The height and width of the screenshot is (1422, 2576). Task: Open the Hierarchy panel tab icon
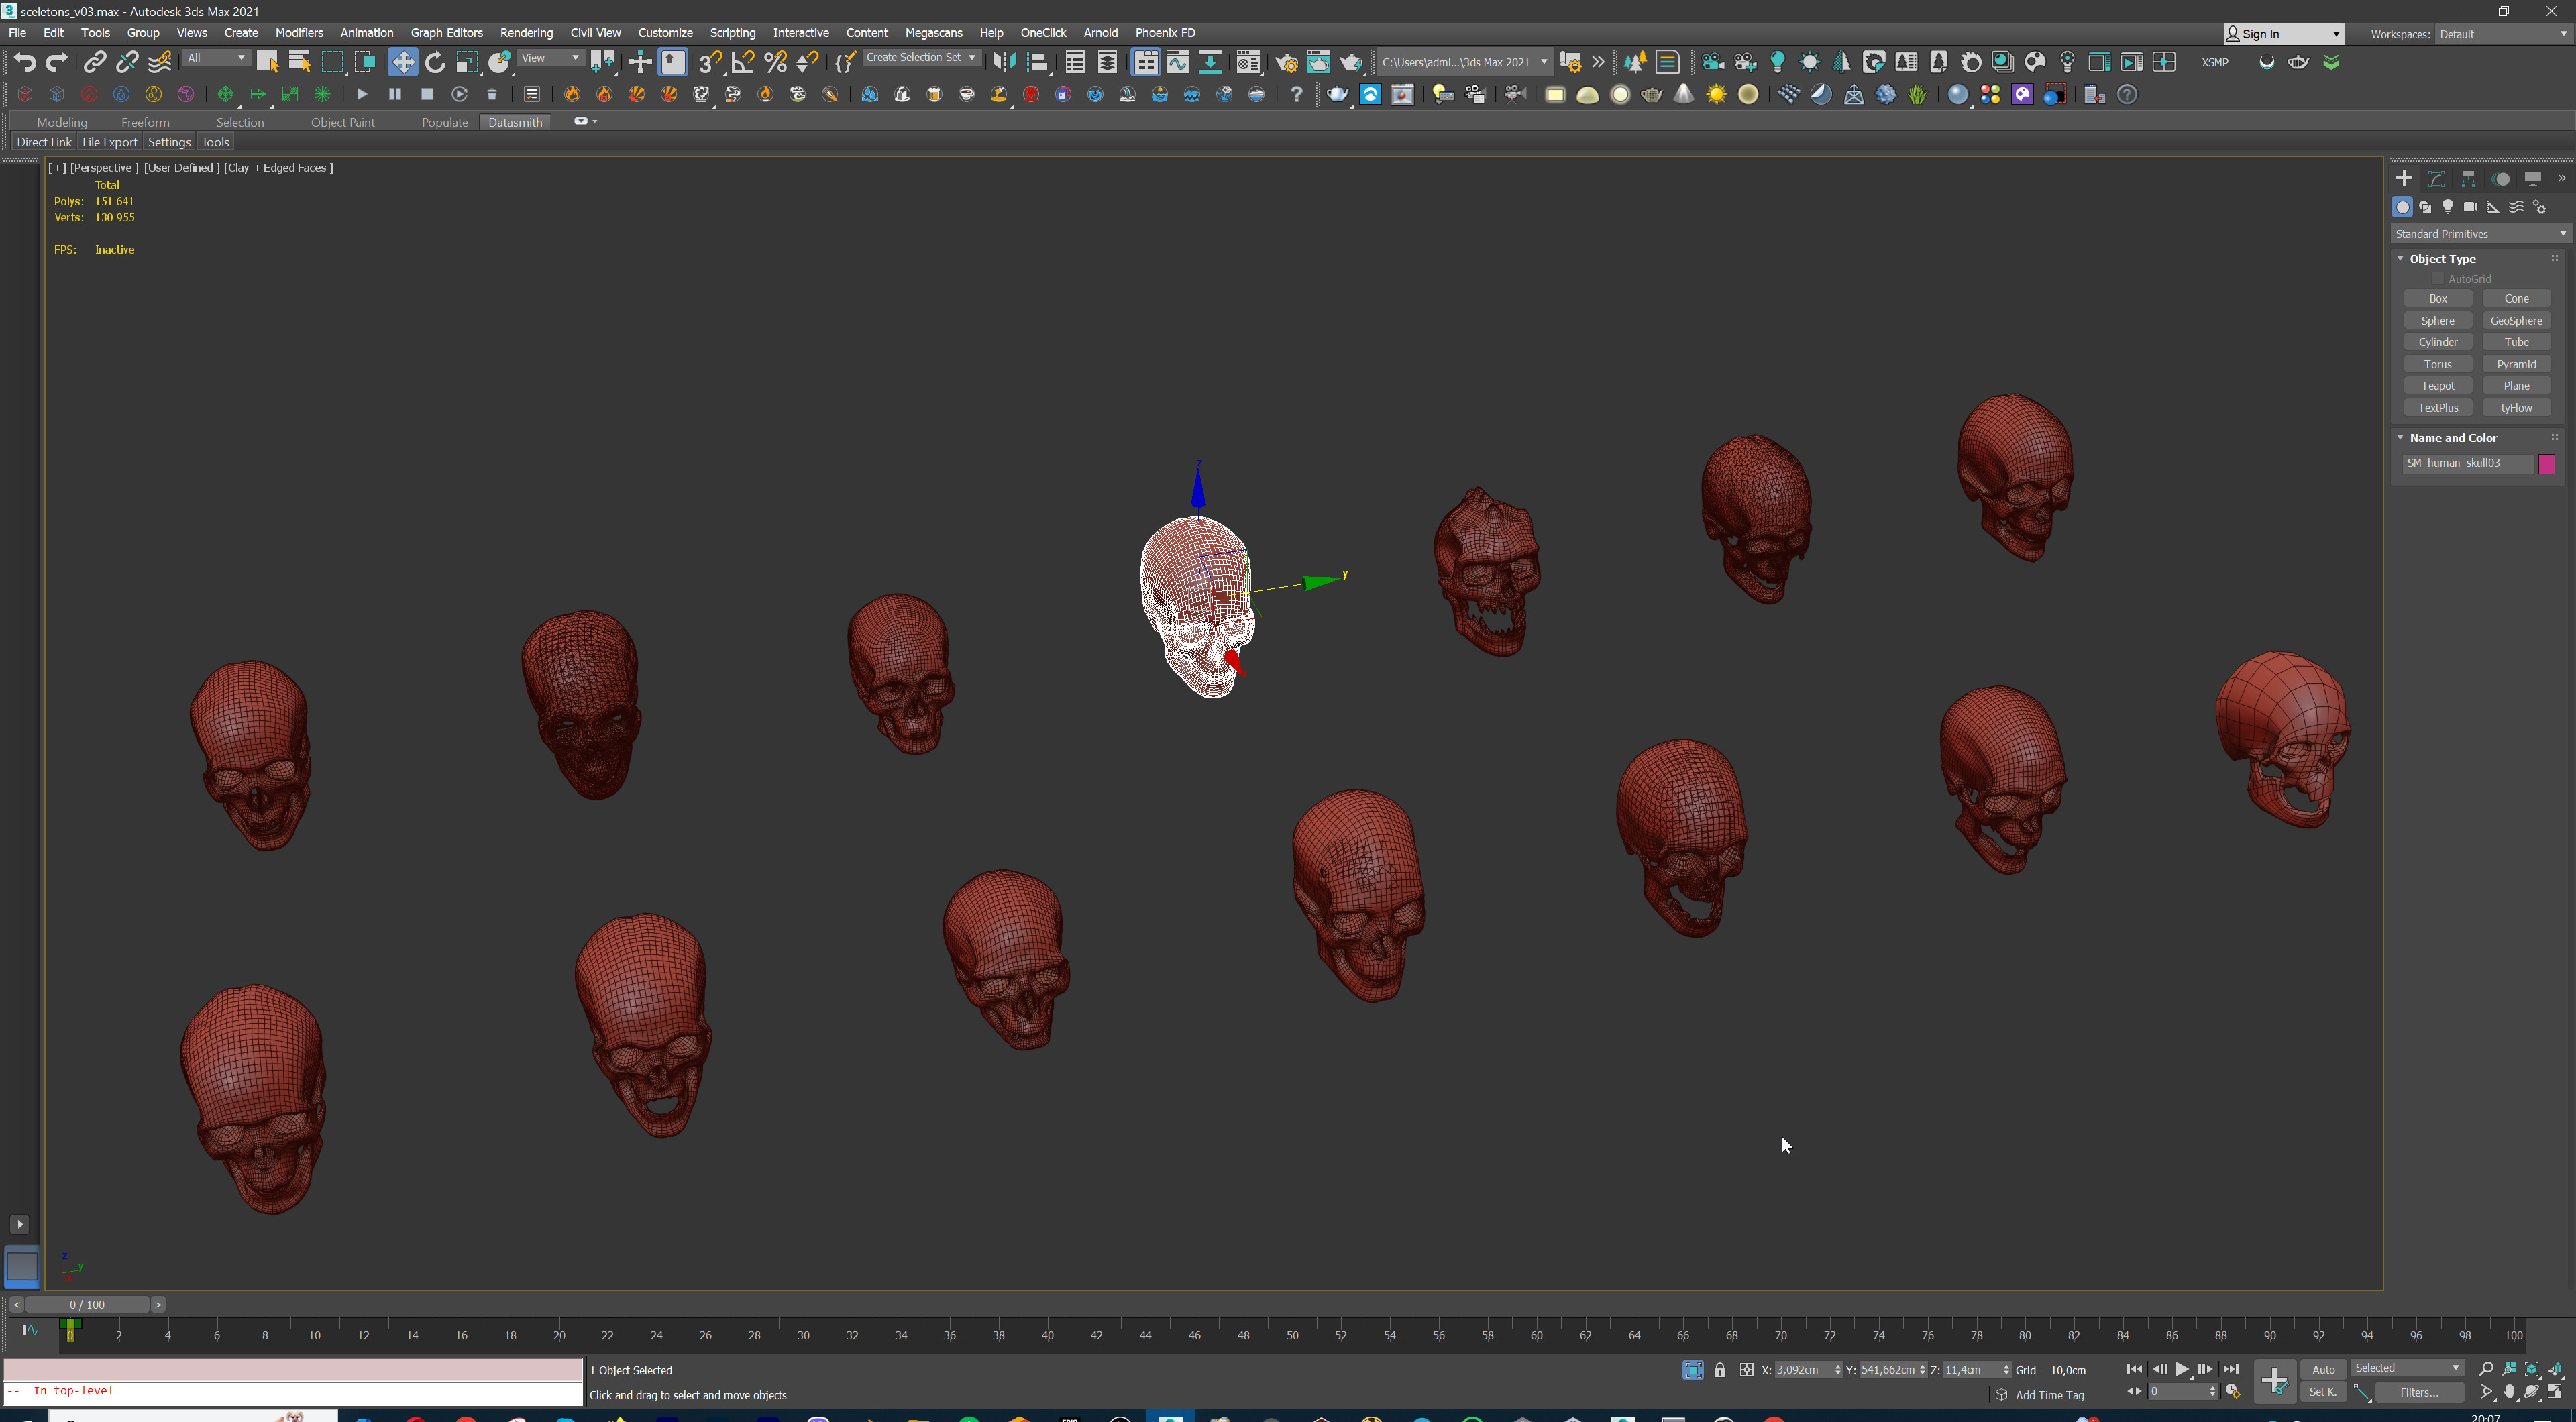pyautogui.click(x=2468, y=179)
